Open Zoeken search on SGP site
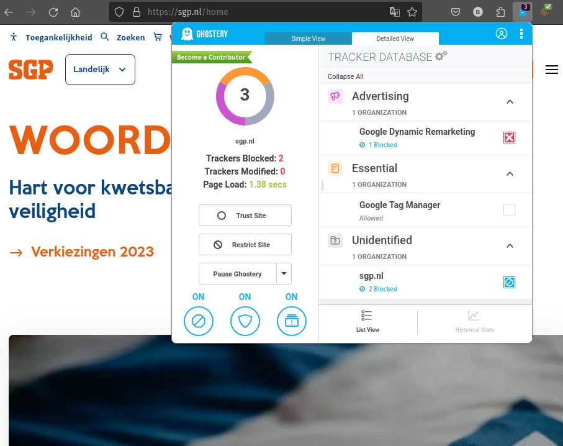This screenshot has height=446, width=563. (x=123, y=37)
